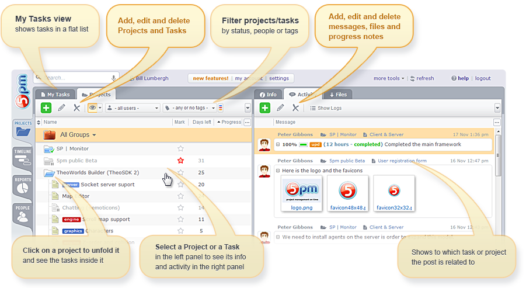The image size is (526, 288).
Task: Toggle red star on 5pm public Beta
Action: 180,161
